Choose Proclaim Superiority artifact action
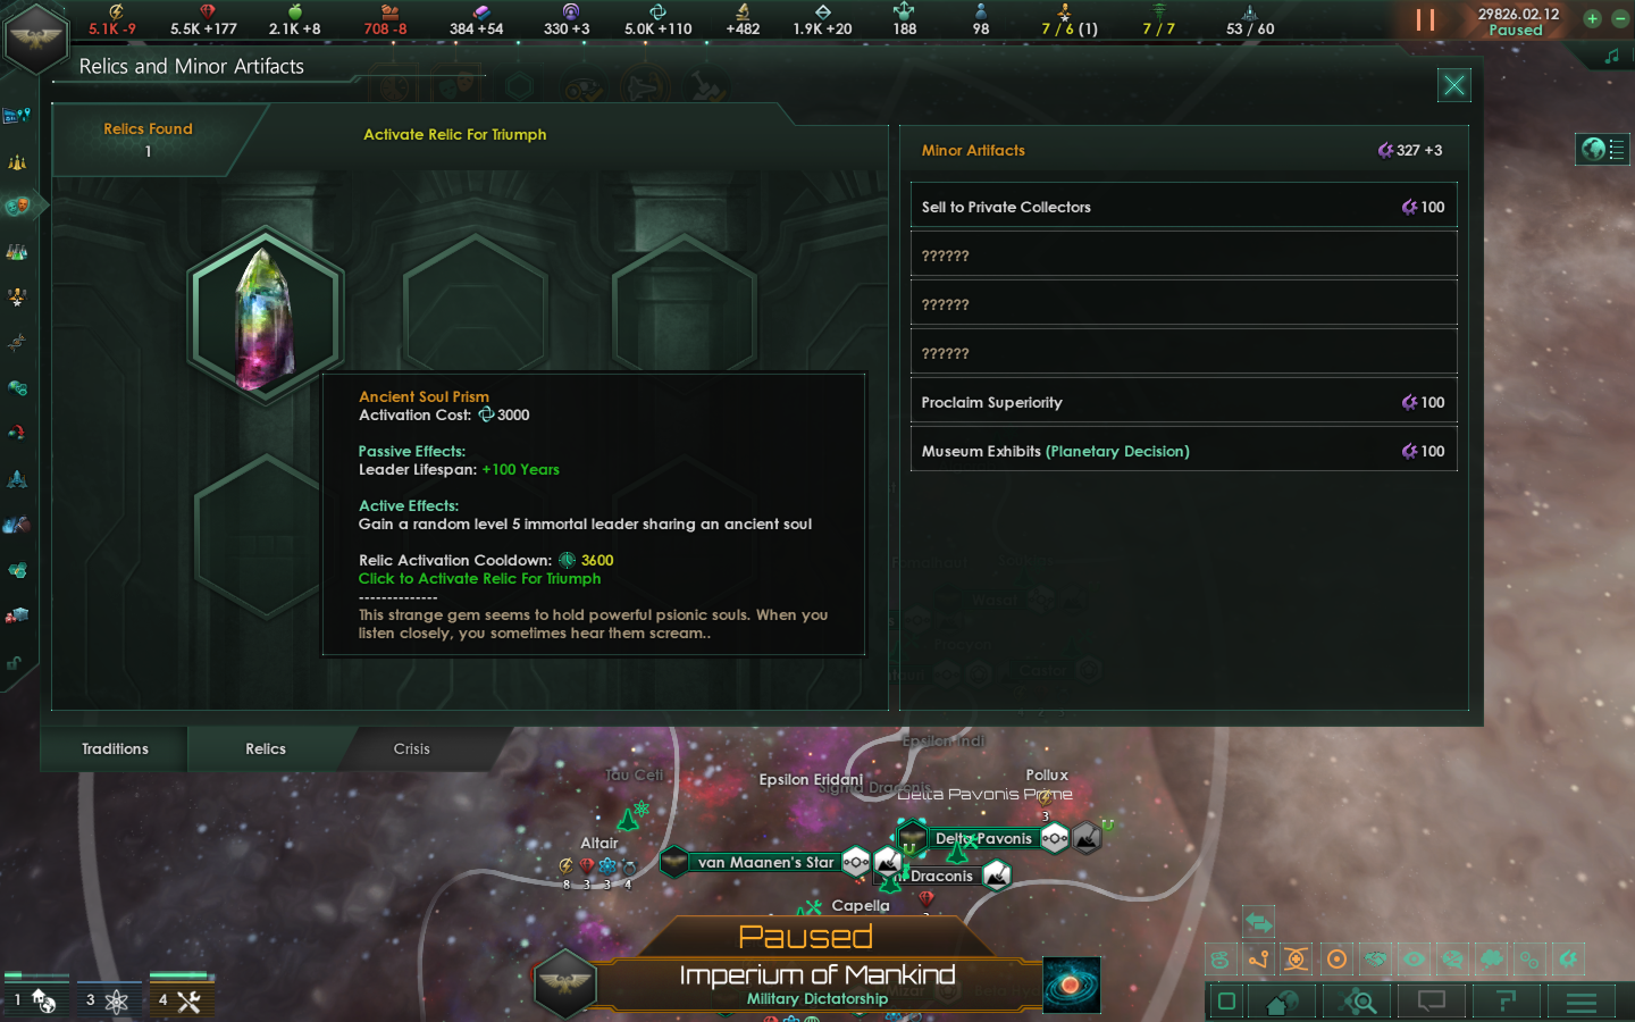This screenshot has width=1635, height=1022. pos(1184,402)
